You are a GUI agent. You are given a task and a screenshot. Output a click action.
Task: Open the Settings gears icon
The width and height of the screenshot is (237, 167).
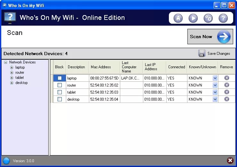[x=208, y=18]
